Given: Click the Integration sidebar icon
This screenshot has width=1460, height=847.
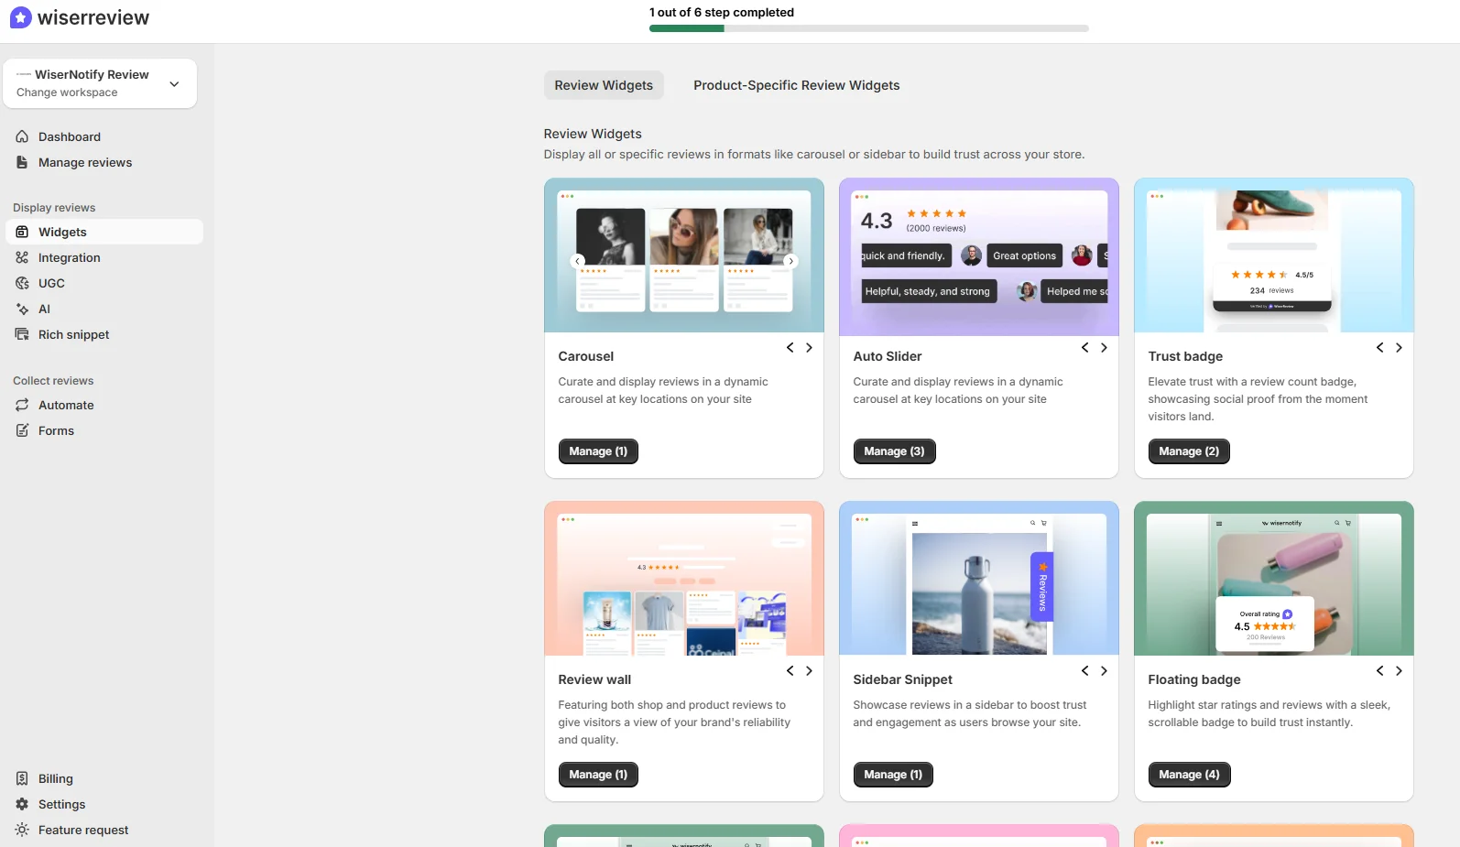Looking at the screenshot, I should coord(22,257).
